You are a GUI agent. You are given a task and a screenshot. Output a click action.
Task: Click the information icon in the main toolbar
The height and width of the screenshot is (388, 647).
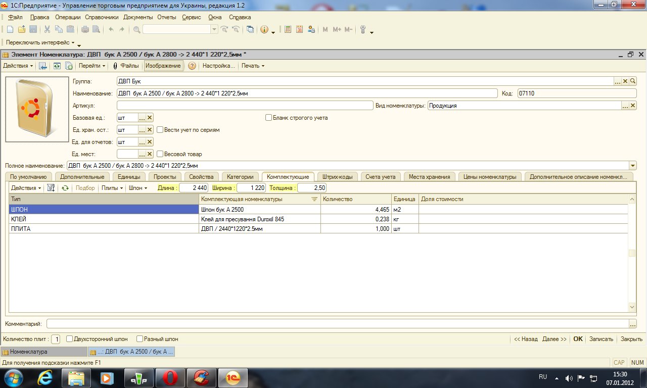coord(264,29)
